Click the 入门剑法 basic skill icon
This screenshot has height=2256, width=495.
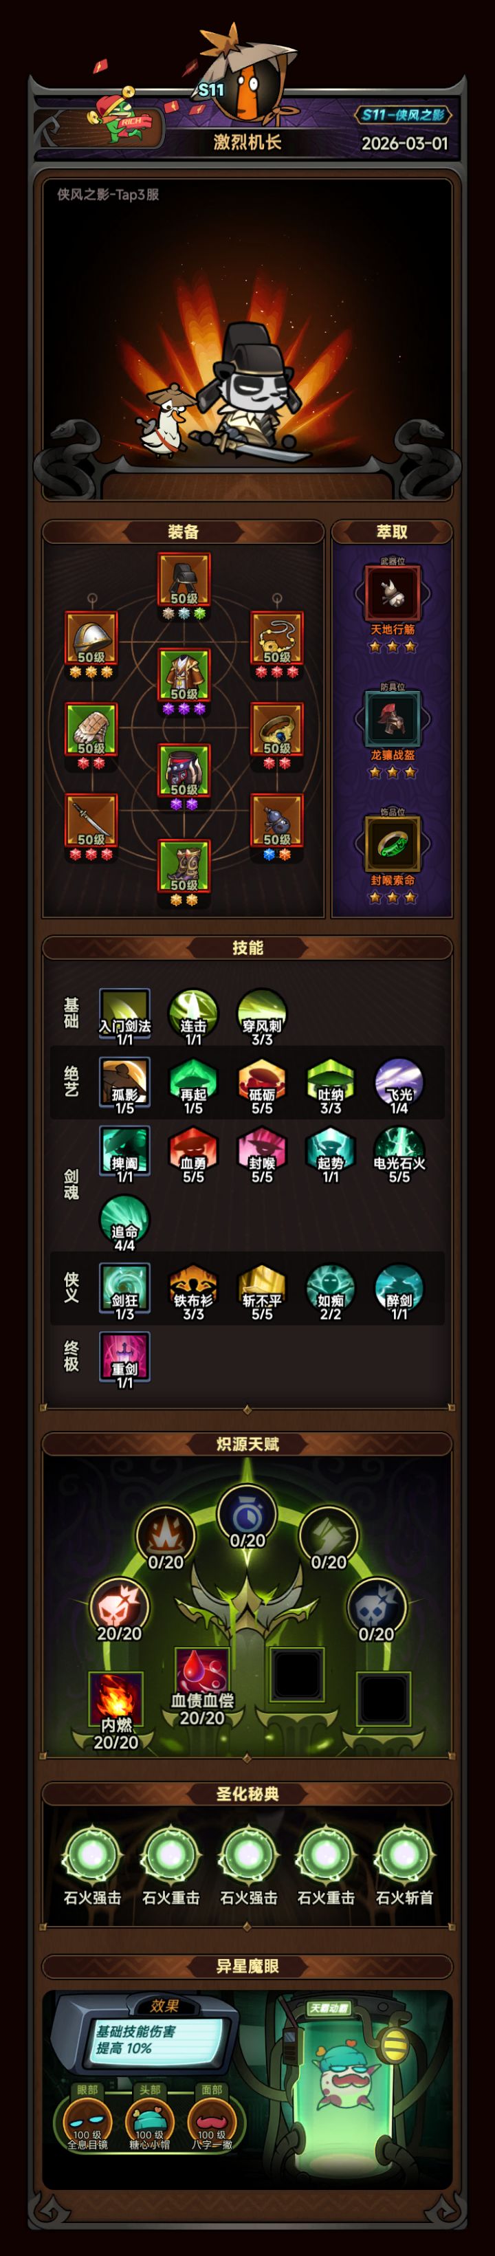pos(124,1016)
